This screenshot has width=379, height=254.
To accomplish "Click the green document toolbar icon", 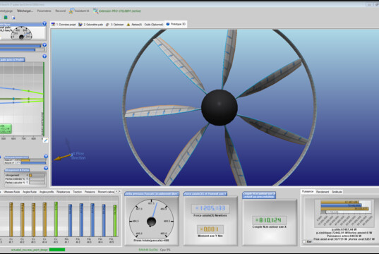I will 6,18.
